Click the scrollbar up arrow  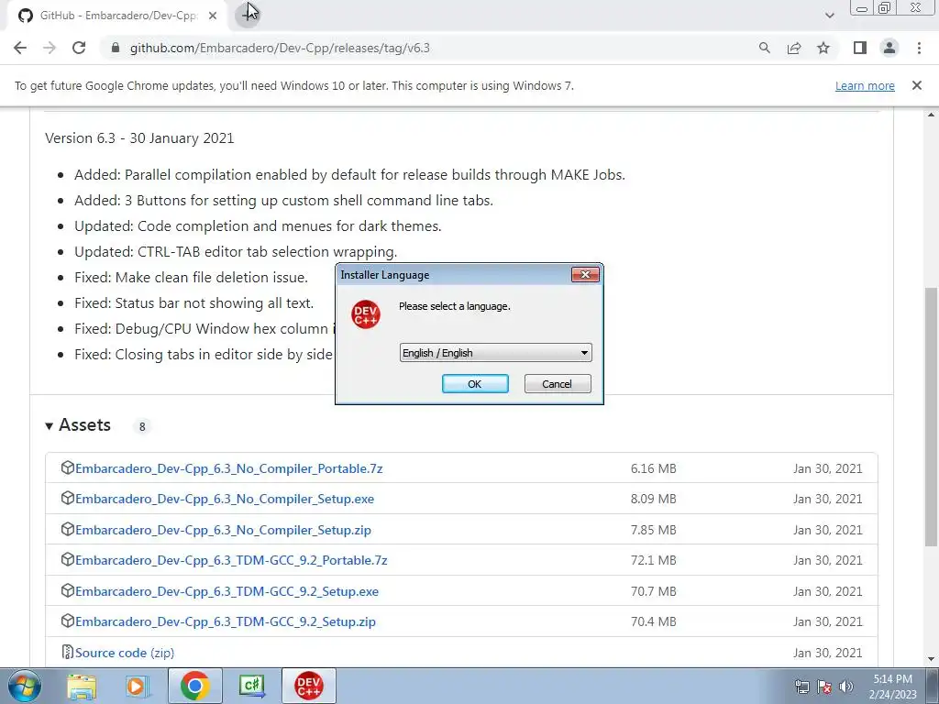pyautogui.click(x=932, y=115)
